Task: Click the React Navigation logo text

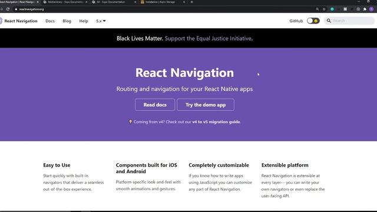Action: tap(21, 21)
